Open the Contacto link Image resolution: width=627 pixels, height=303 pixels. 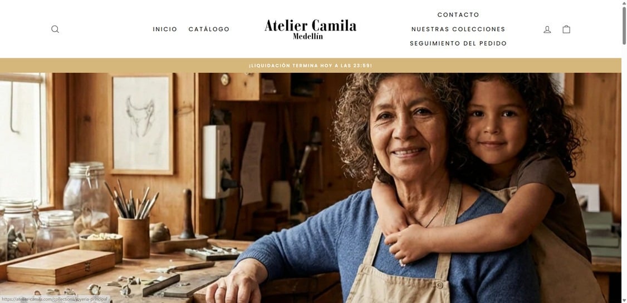458,15
